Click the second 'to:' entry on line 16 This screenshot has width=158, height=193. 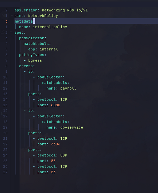[32, 111]
